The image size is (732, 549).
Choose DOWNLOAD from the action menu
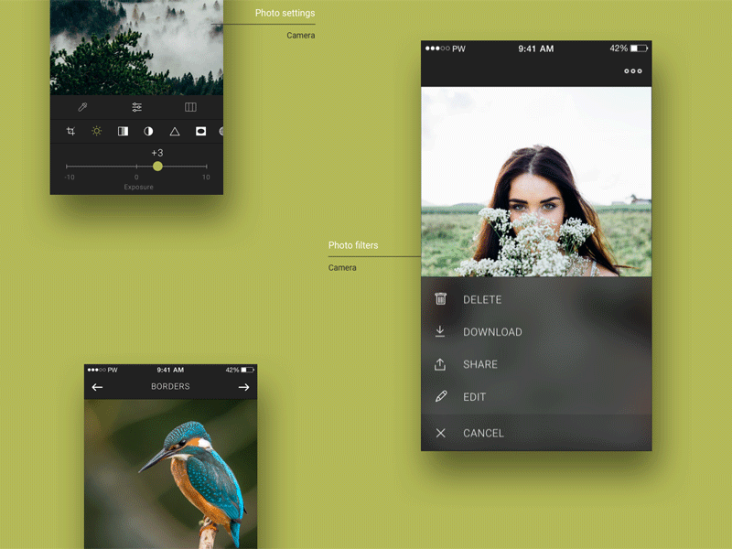(536, 332)
